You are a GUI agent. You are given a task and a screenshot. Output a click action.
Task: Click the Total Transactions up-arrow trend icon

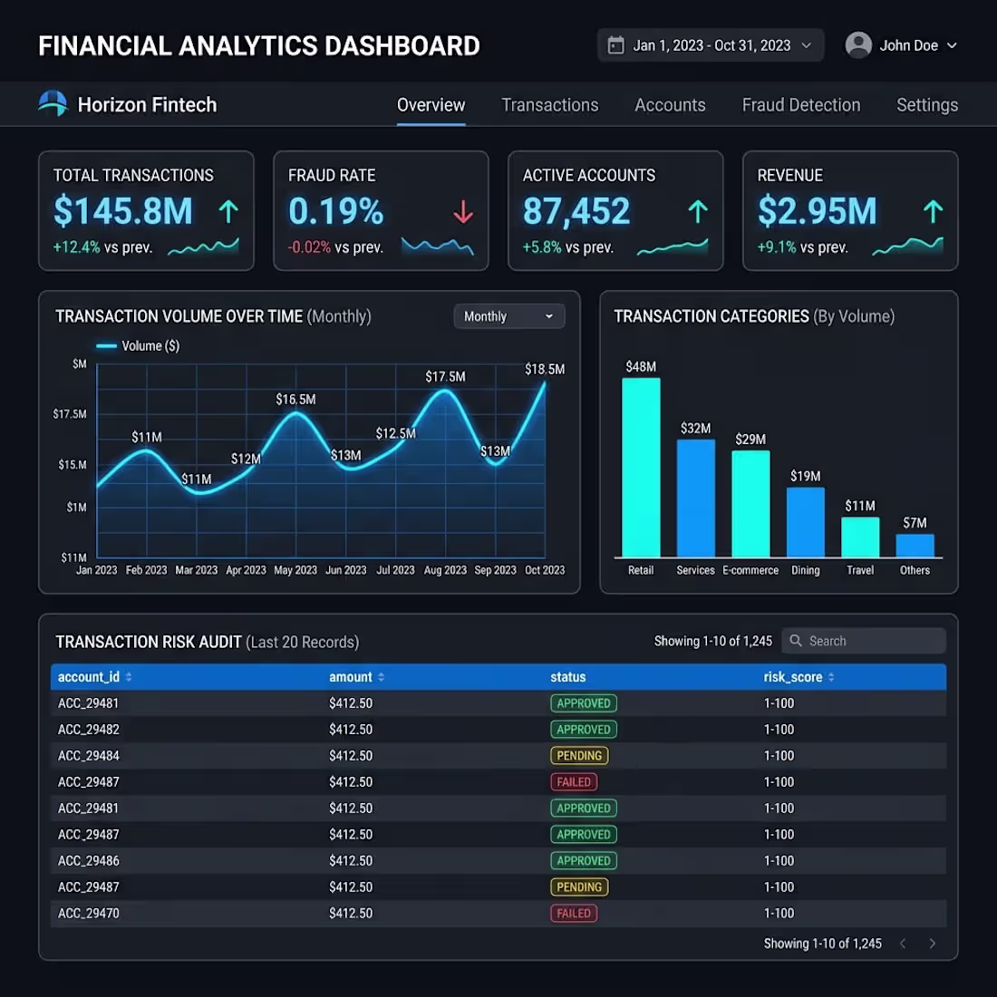click(228, 212)
